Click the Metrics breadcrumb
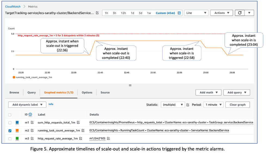Screen dimensions: 266x154 [x=33, y=7]
